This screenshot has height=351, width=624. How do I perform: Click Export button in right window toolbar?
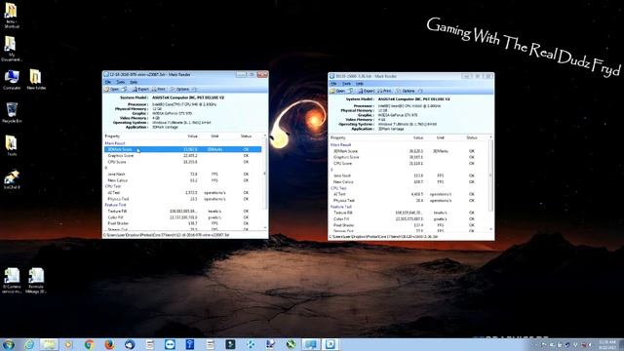coord(367,91)
